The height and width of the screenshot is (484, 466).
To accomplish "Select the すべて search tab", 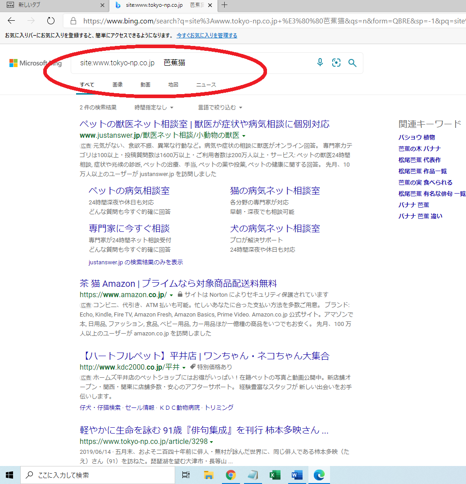I will pyautogui.click(x=87, y=85).
